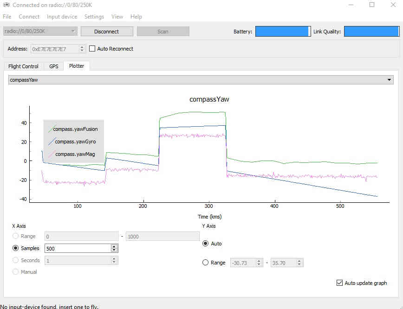The height and width of the screenshot is (309, 403).
Task: Choose the X Axis Samples radio button
Action: tap(16, 248)
